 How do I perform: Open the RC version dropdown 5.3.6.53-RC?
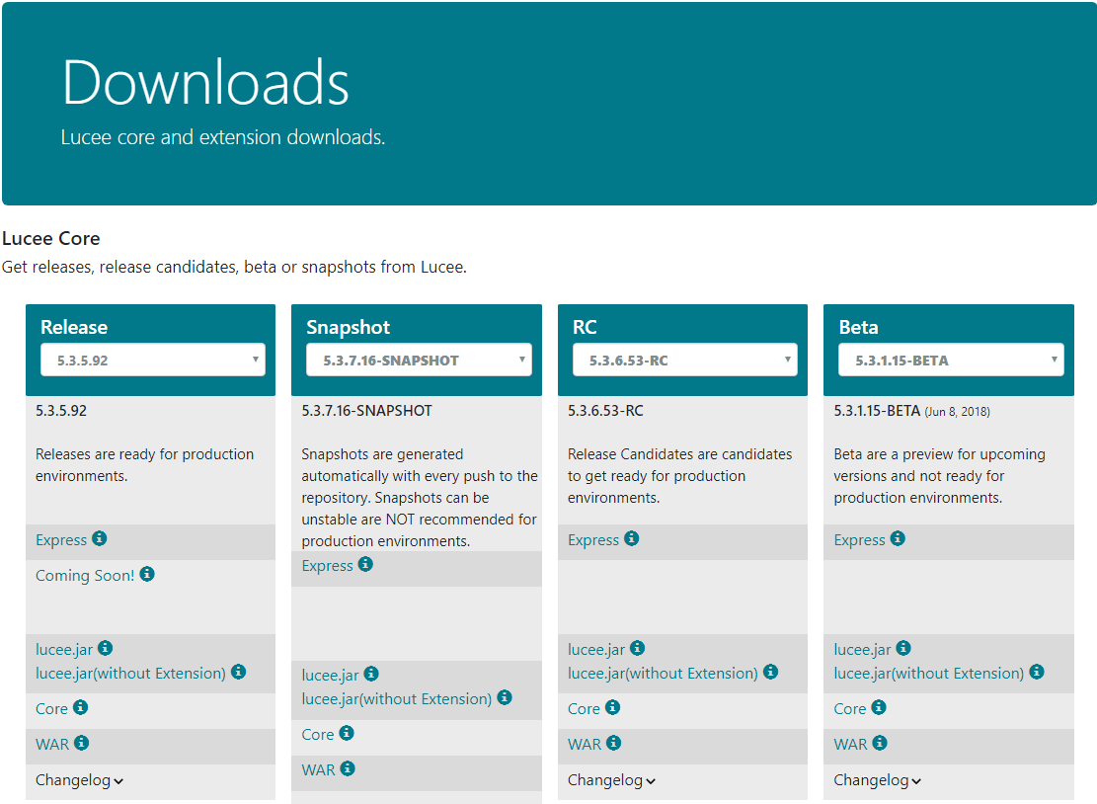tap(685, 360)
